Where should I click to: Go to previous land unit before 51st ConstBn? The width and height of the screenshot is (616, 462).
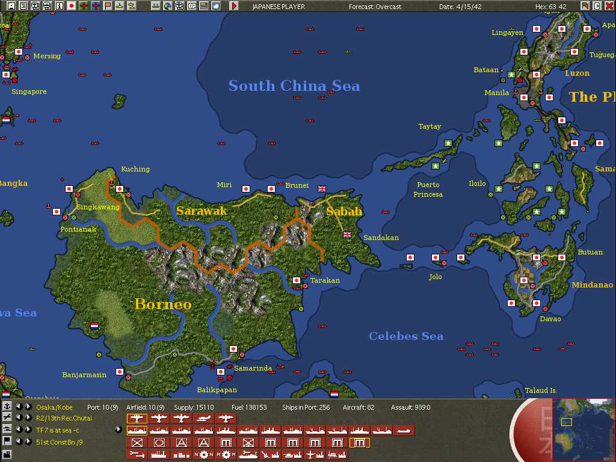click(x=19, y=441)
